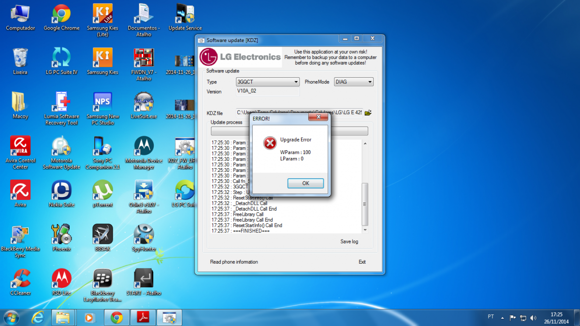This screenshot has width=580, height=326.
Task: Select the µTorrent desktop icon
Action: click(x=102, y=194)
